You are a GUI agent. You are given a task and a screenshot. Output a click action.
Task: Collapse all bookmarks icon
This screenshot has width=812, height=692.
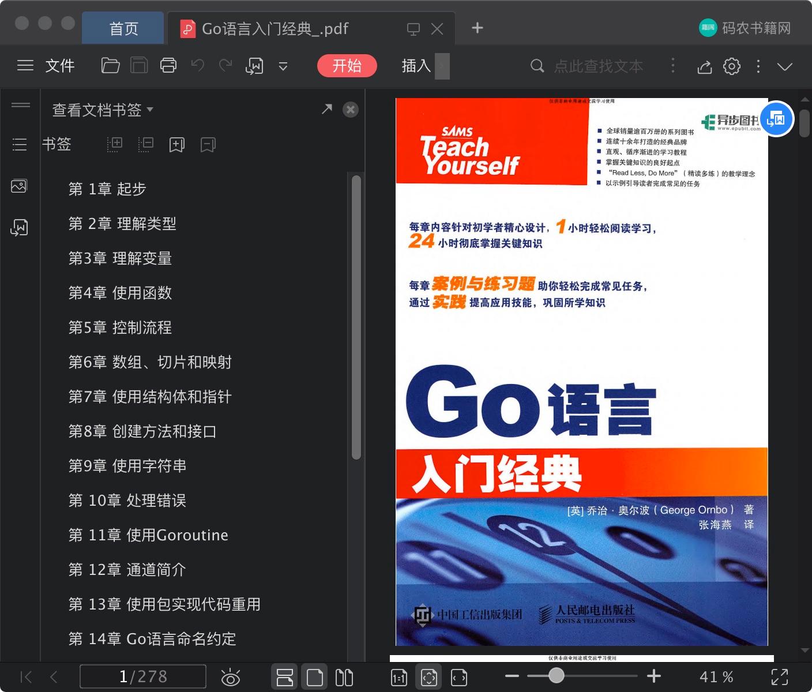point(146,144)
